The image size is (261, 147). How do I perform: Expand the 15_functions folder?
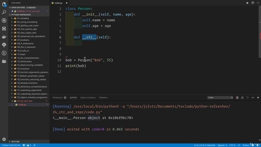click(23, 69)
